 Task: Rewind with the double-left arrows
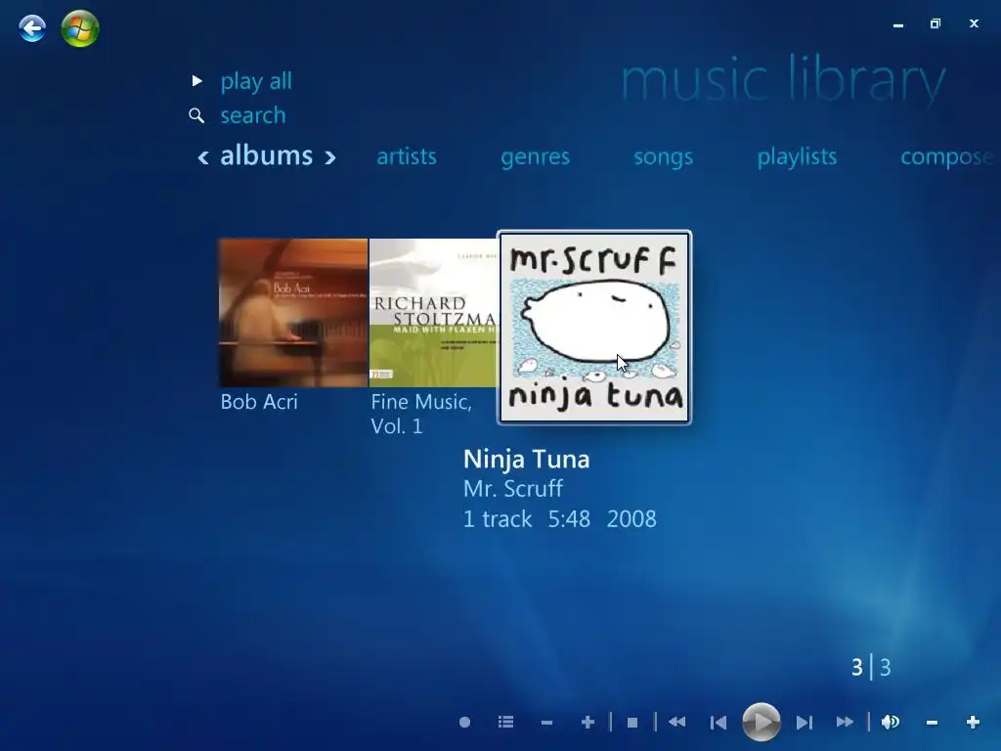tap(676, 723)
